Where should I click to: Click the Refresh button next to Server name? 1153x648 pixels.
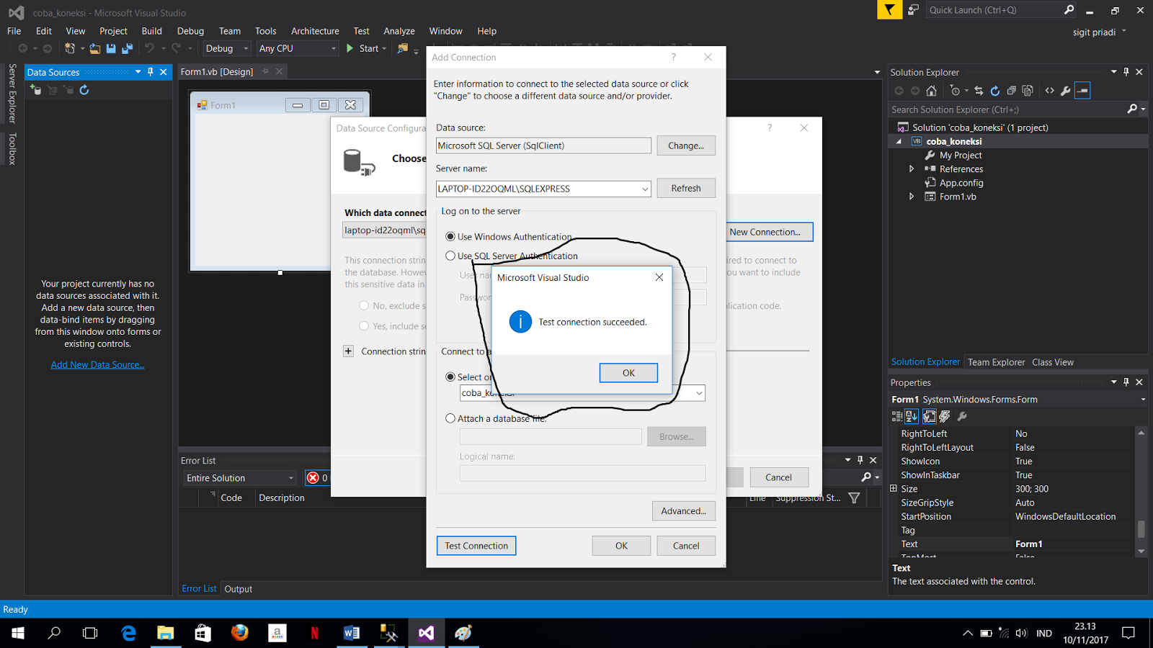(x=686, y=188)
